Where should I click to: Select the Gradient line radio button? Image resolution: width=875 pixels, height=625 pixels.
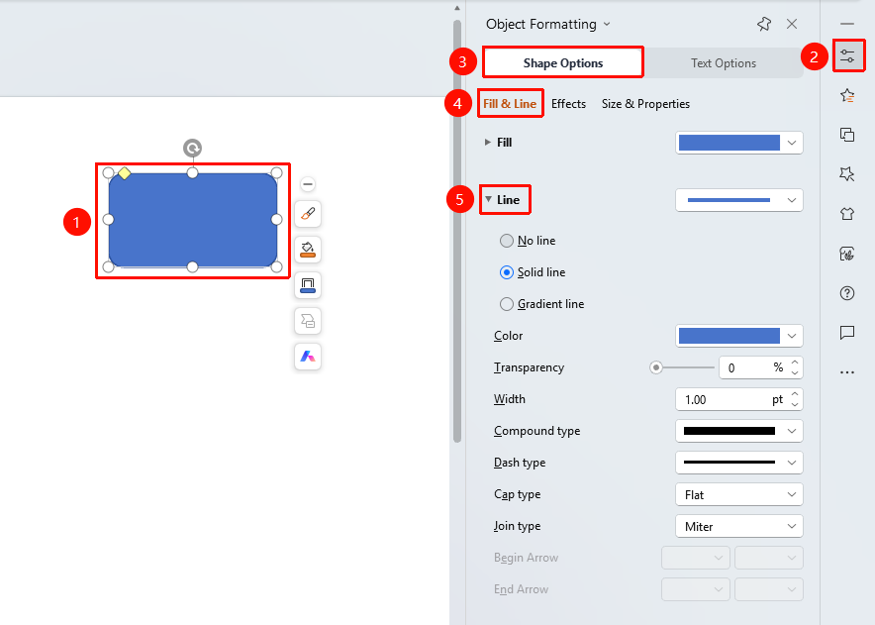pyautogui.click(x=506, y=304)
